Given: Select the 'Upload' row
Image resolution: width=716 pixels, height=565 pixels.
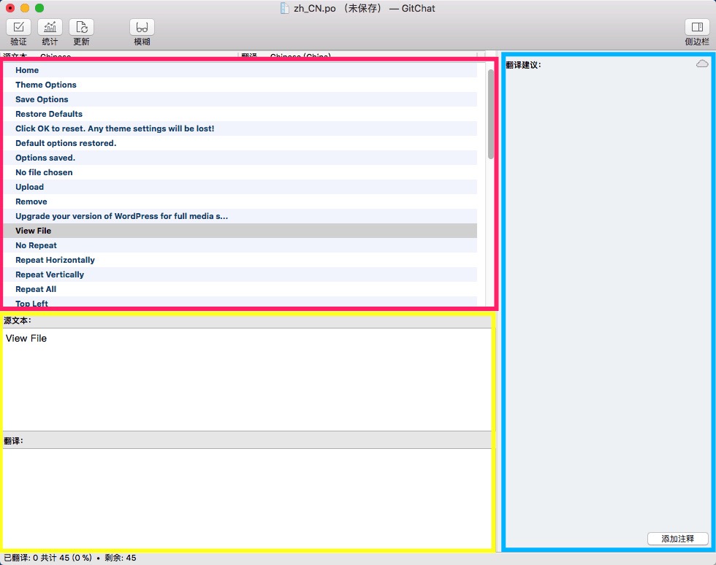Looking at the screenshot, I should point(240,187).
